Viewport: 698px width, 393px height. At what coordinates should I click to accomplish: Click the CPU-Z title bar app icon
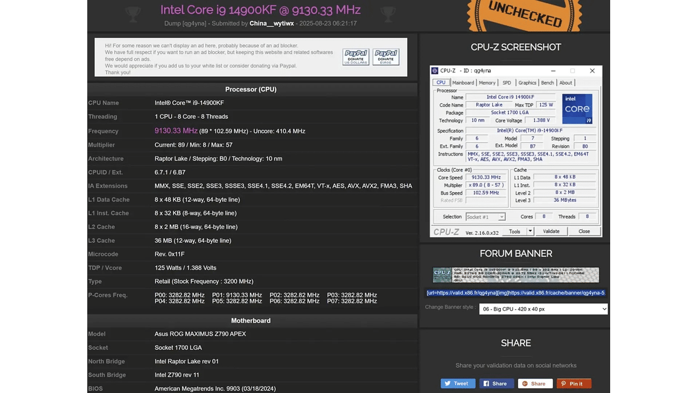click(435, 70)
